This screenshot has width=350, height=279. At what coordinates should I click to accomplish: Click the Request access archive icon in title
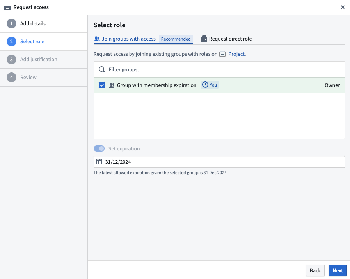7,7
